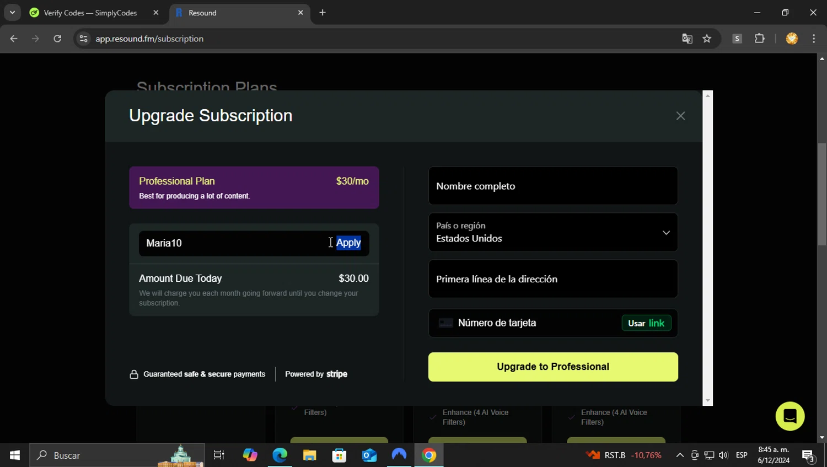
Task: View site information icon
Action: click(83, 39)
